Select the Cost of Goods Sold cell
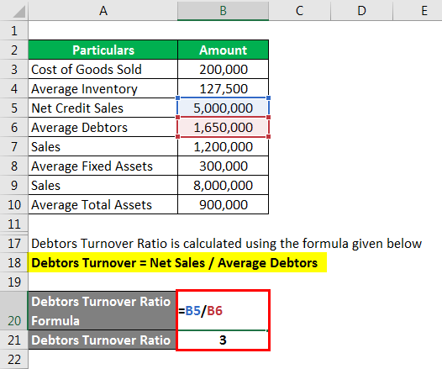The image size is (442, 369). point(103,70)
